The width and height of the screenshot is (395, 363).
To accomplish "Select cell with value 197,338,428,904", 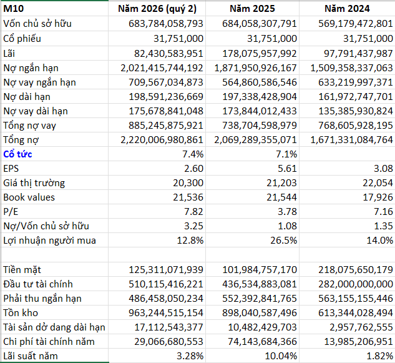I will pos(253,97).
